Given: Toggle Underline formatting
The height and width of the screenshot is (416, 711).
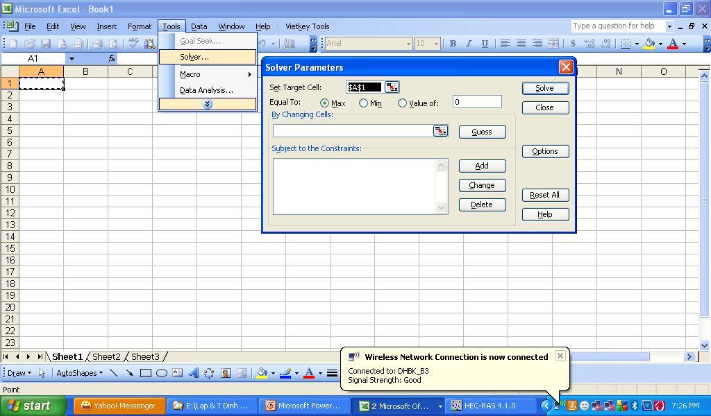Looking at the screenshot, I should 485,44.
